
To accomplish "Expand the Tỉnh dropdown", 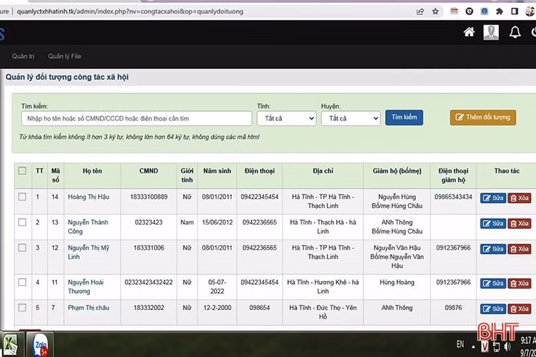I will tap(286, 118).
